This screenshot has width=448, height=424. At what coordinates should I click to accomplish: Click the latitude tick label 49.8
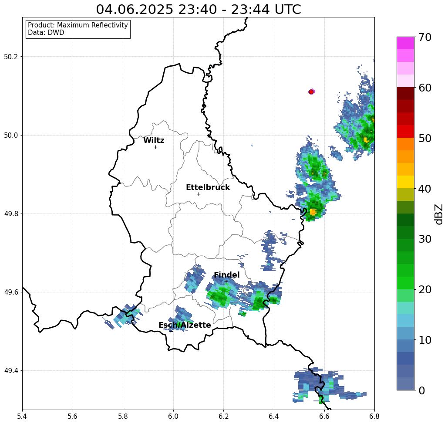[x=11, y=214]
